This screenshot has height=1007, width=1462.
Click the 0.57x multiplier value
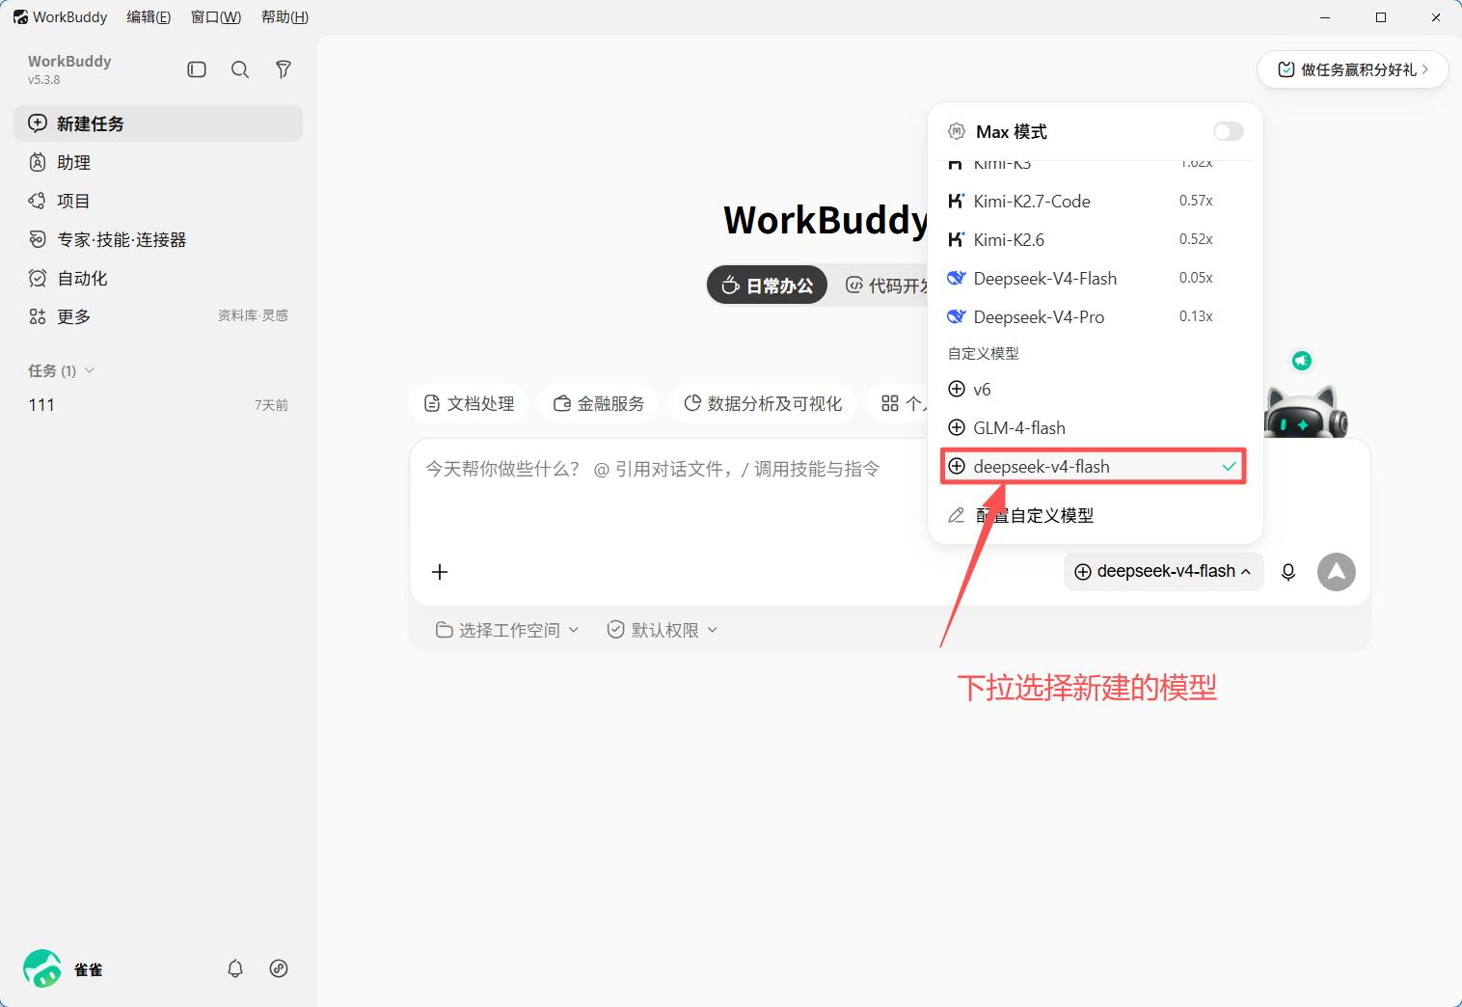1196,201
